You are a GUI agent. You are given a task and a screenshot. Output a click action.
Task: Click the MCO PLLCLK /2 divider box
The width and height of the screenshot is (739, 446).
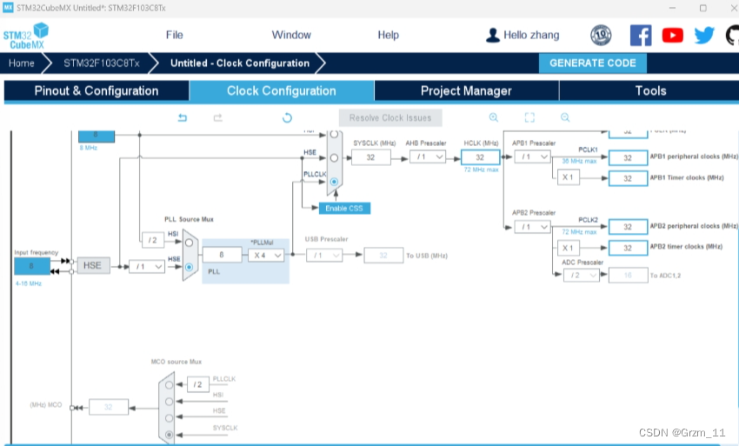tap(198, 384)
